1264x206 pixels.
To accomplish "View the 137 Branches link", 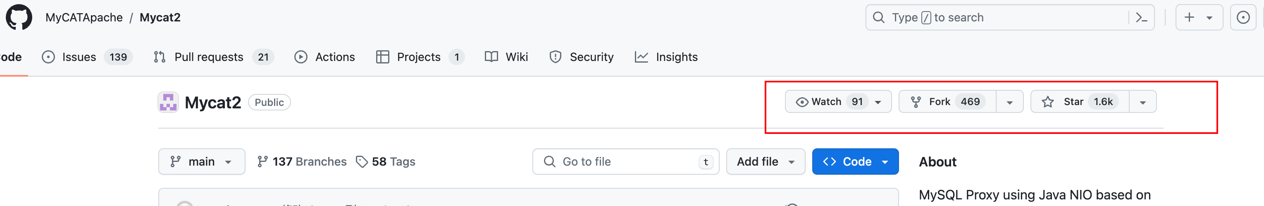I will coord(302,162).
